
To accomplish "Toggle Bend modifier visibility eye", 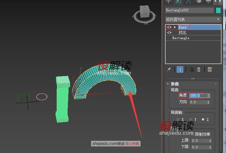I will pos(169,27).
